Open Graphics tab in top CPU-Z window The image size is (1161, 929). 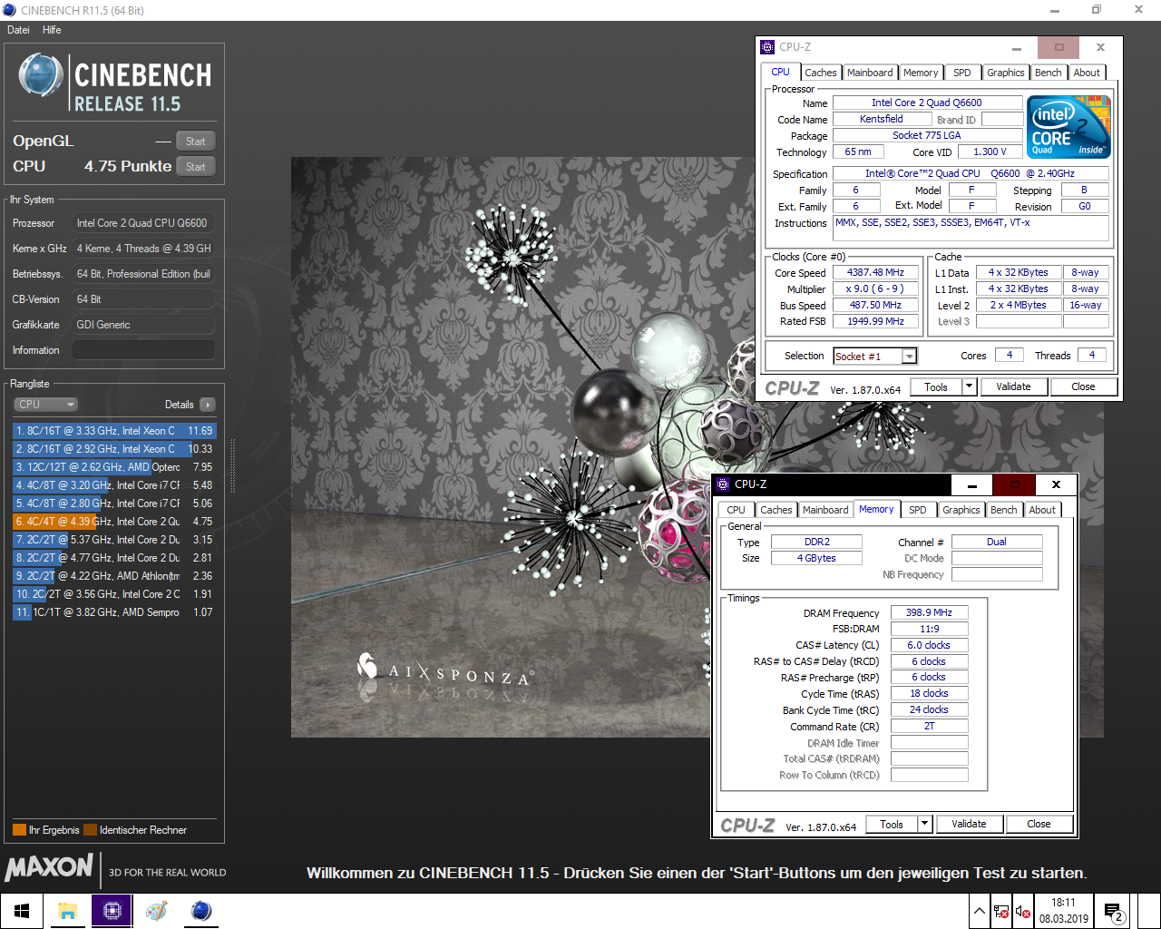pos(1006,73)
